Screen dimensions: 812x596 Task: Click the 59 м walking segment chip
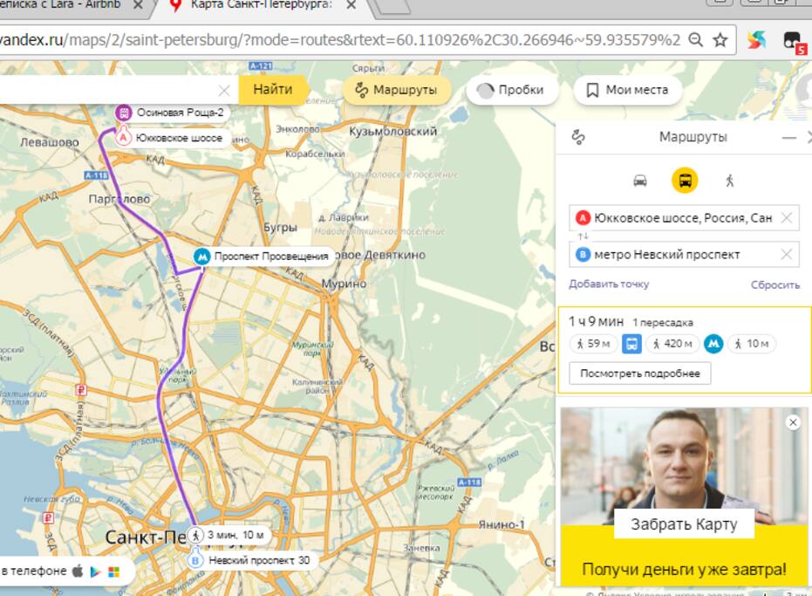point(593,344)
